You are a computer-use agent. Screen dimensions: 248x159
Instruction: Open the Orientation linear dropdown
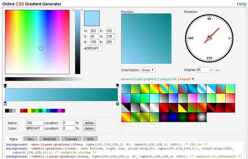point(148,70)
